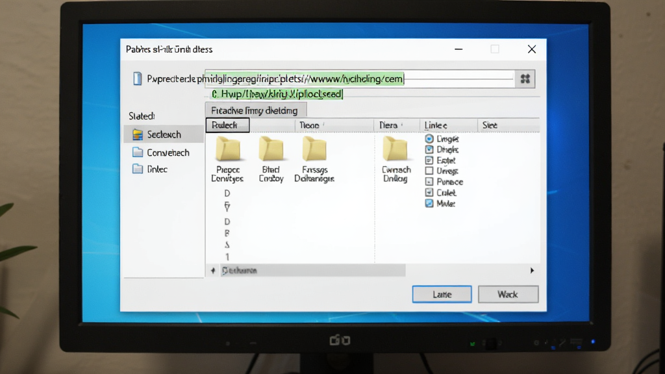Viewport: 665px width, 374px height.
Task: Click the horizontal scrollbar thumb
Action: (312, 271)
